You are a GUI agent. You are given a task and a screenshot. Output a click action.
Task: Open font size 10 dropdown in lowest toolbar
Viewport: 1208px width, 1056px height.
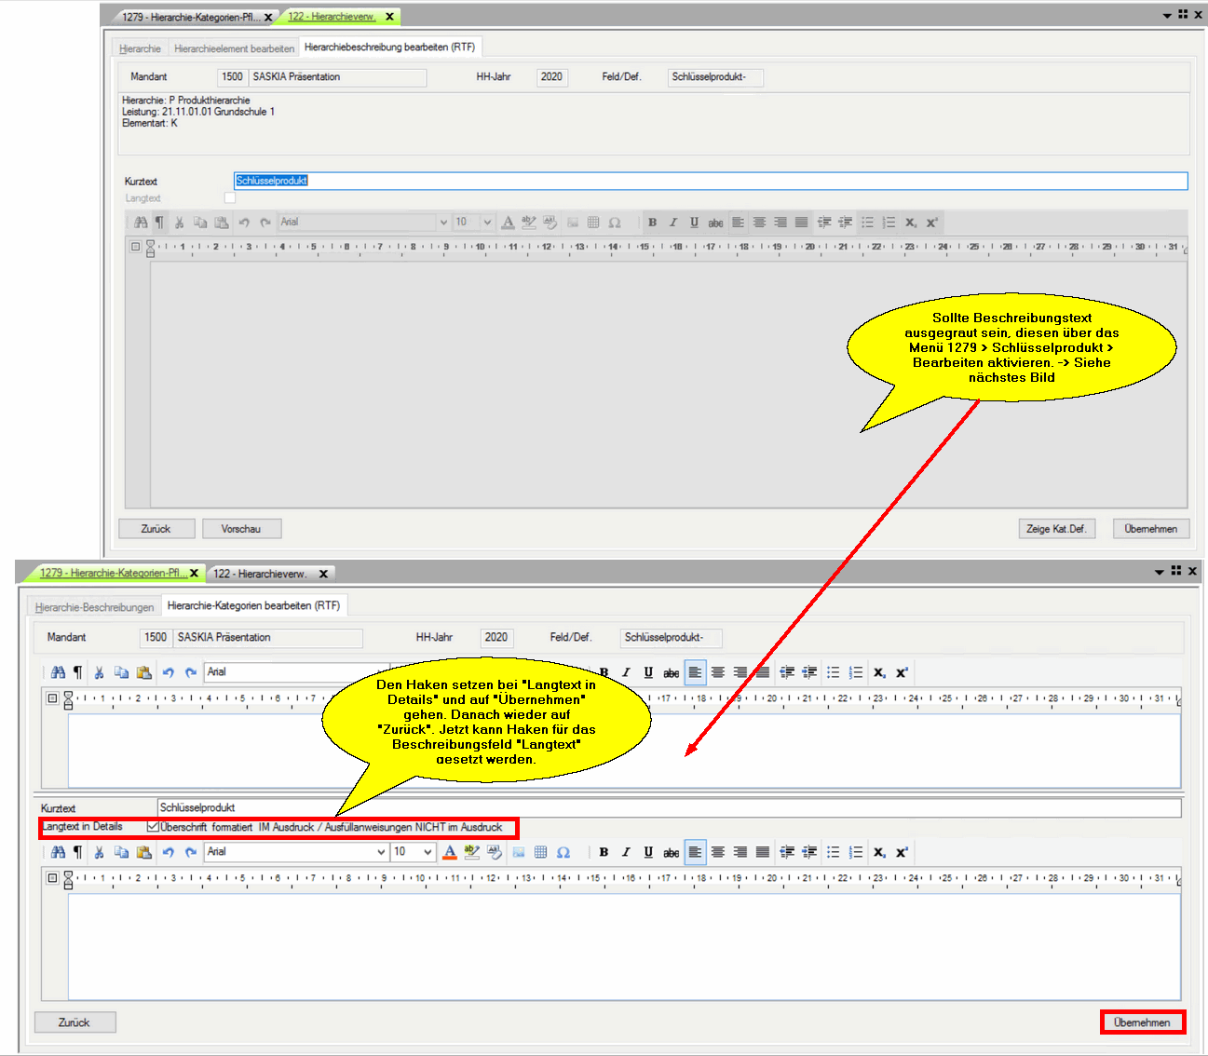pos(428,852)
